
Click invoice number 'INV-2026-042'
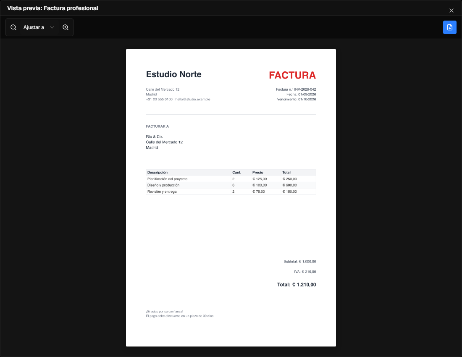(305, 89)
